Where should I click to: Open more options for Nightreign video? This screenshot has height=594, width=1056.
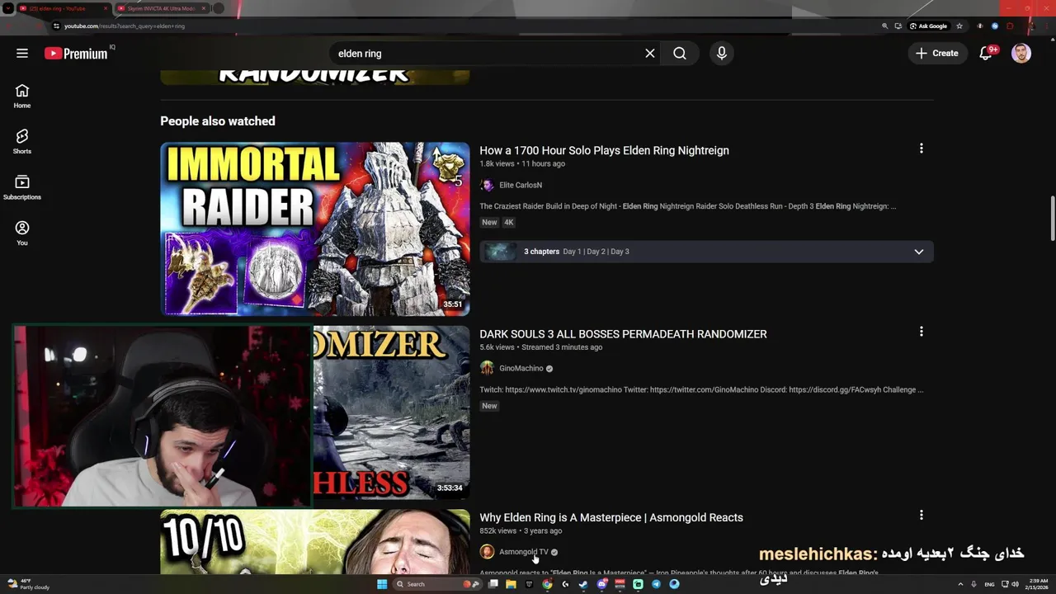click(922, 148)
